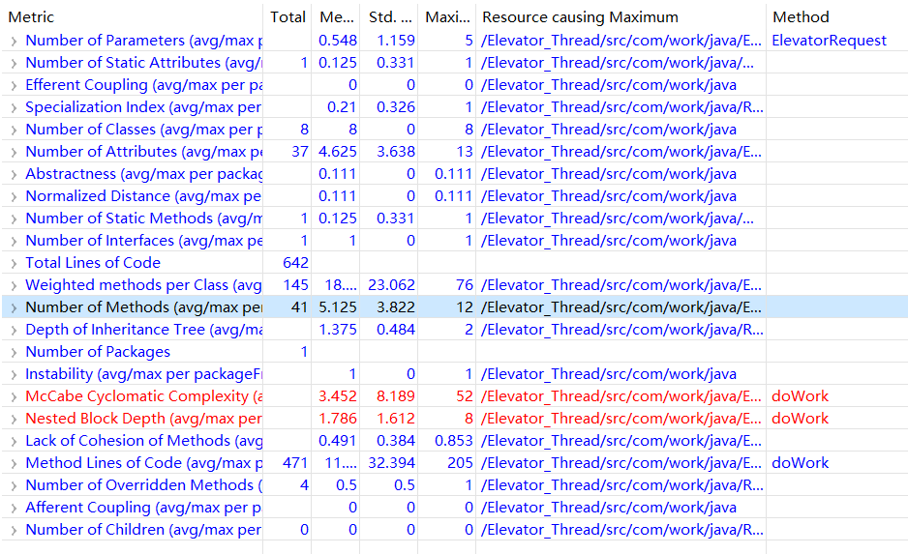Expand the Total Lines of Code row
The height and width of the screenshot is (554, 908).
[14, 263]
